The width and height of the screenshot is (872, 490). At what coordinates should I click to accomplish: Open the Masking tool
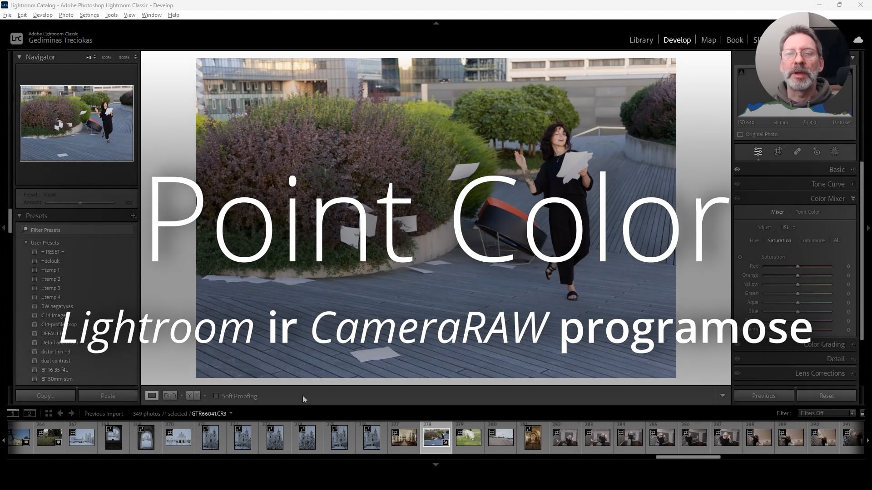pos(835,152)
